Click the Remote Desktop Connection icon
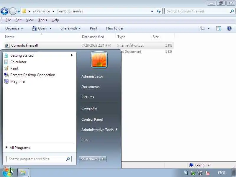Viewport: 236px width, 177px height. [6, 75]
